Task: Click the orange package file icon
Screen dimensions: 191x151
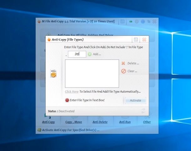Action: click(x=53, y=73)
